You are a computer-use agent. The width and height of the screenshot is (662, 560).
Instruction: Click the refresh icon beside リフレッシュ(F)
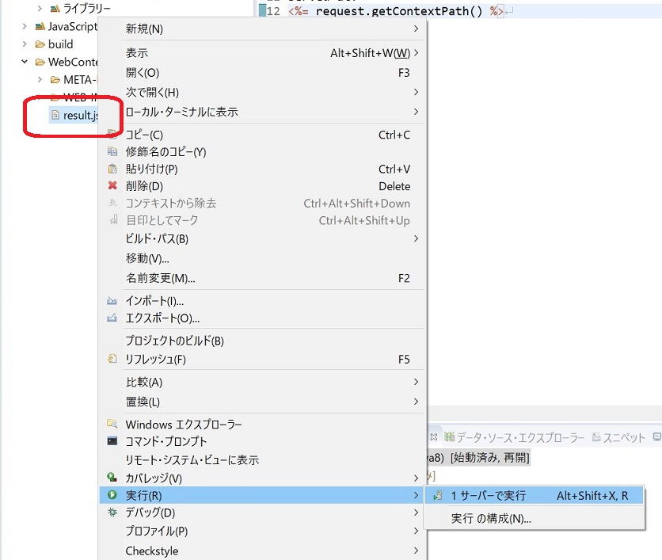112,359
